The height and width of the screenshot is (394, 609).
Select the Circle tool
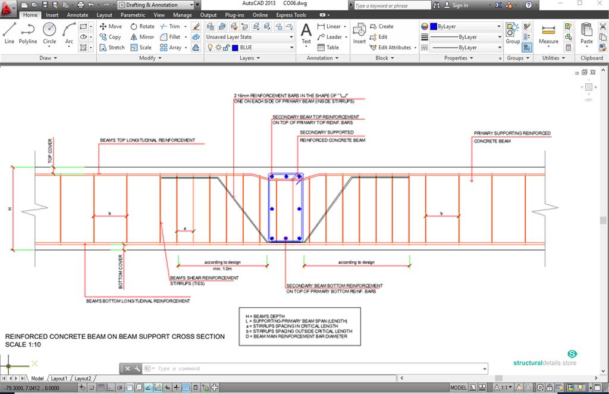pyautogui.click(x=49, y=32)
